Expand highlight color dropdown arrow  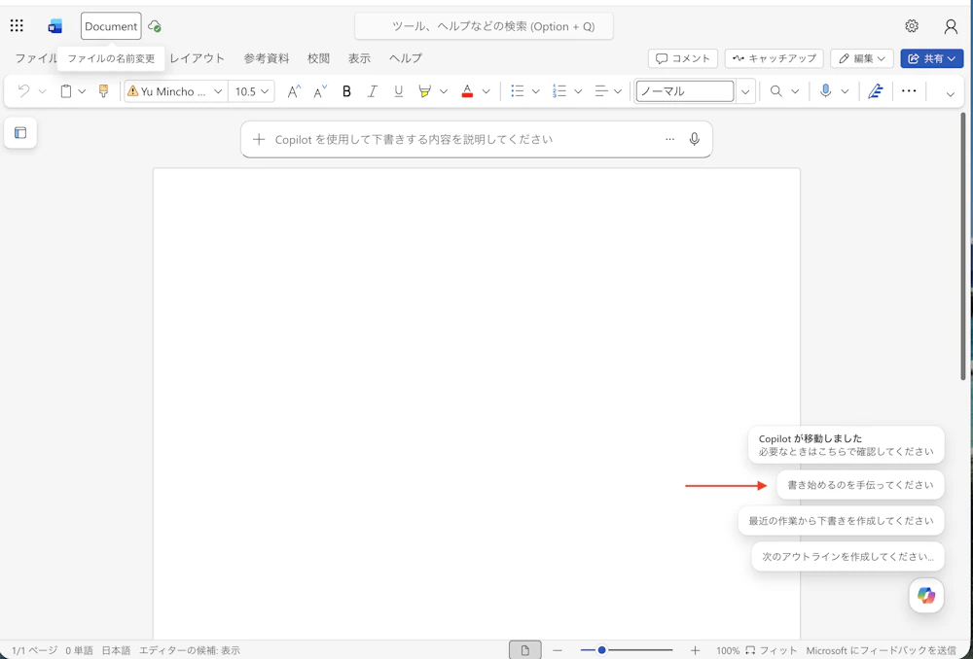[x=444, y=91]
